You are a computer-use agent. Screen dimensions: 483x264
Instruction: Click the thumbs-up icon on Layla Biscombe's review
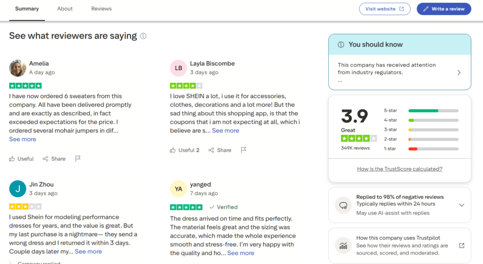173,150
